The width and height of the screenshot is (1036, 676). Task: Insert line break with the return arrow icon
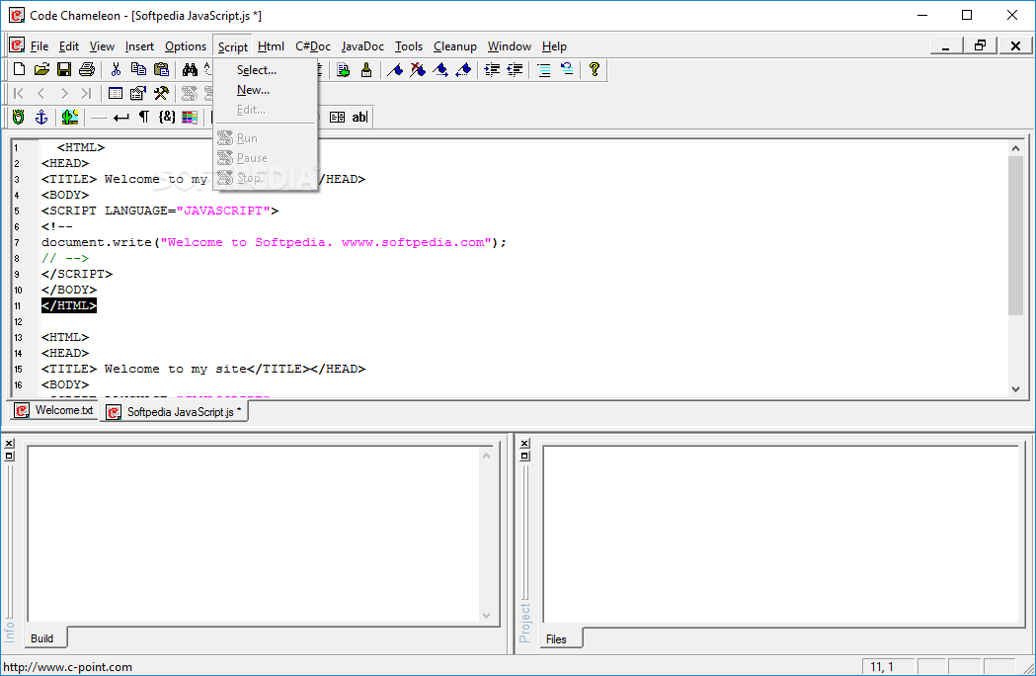120,117
